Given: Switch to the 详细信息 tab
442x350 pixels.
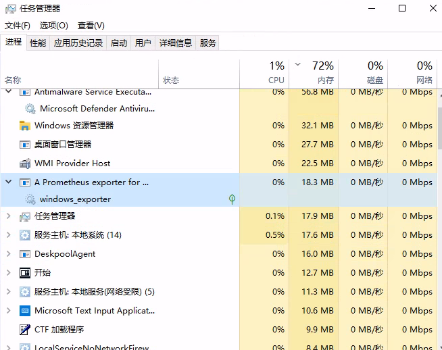Looking at the screenshot, I should (175, 43).
